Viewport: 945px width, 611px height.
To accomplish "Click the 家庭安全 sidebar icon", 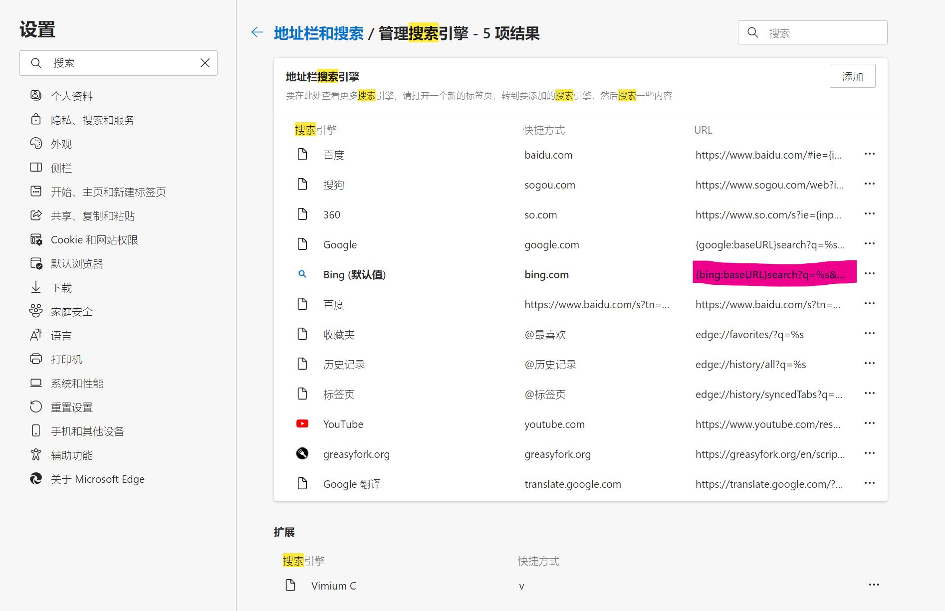I will (36, 312).
